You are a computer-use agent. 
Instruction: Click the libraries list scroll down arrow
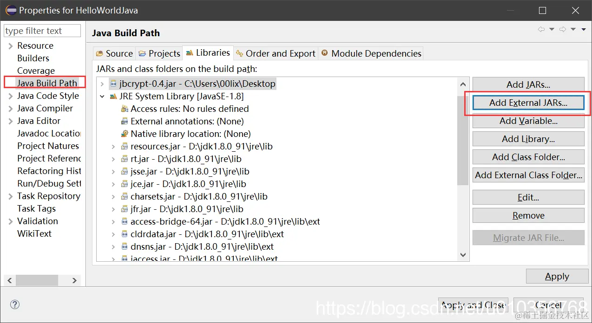(463, 255)
